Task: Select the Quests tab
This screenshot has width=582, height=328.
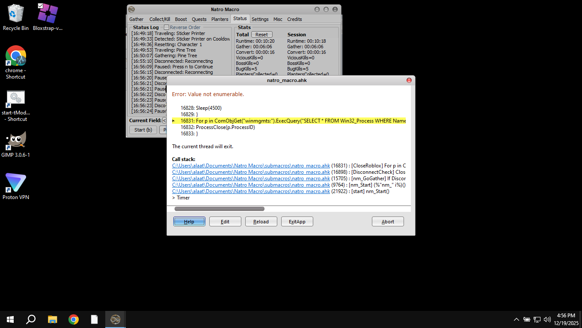Action: click(x=199, y=19)
